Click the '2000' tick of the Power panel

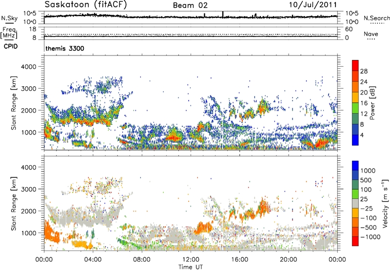pos(29,110)
